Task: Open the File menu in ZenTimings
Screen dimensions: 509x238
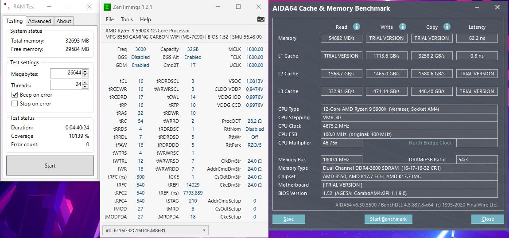Action: tap(110, 20)
